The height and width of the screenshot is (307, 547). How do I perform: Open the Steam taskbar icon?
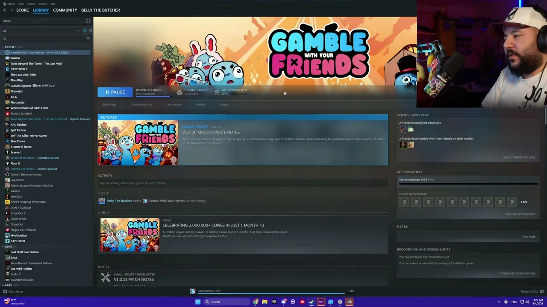(312, 302)
